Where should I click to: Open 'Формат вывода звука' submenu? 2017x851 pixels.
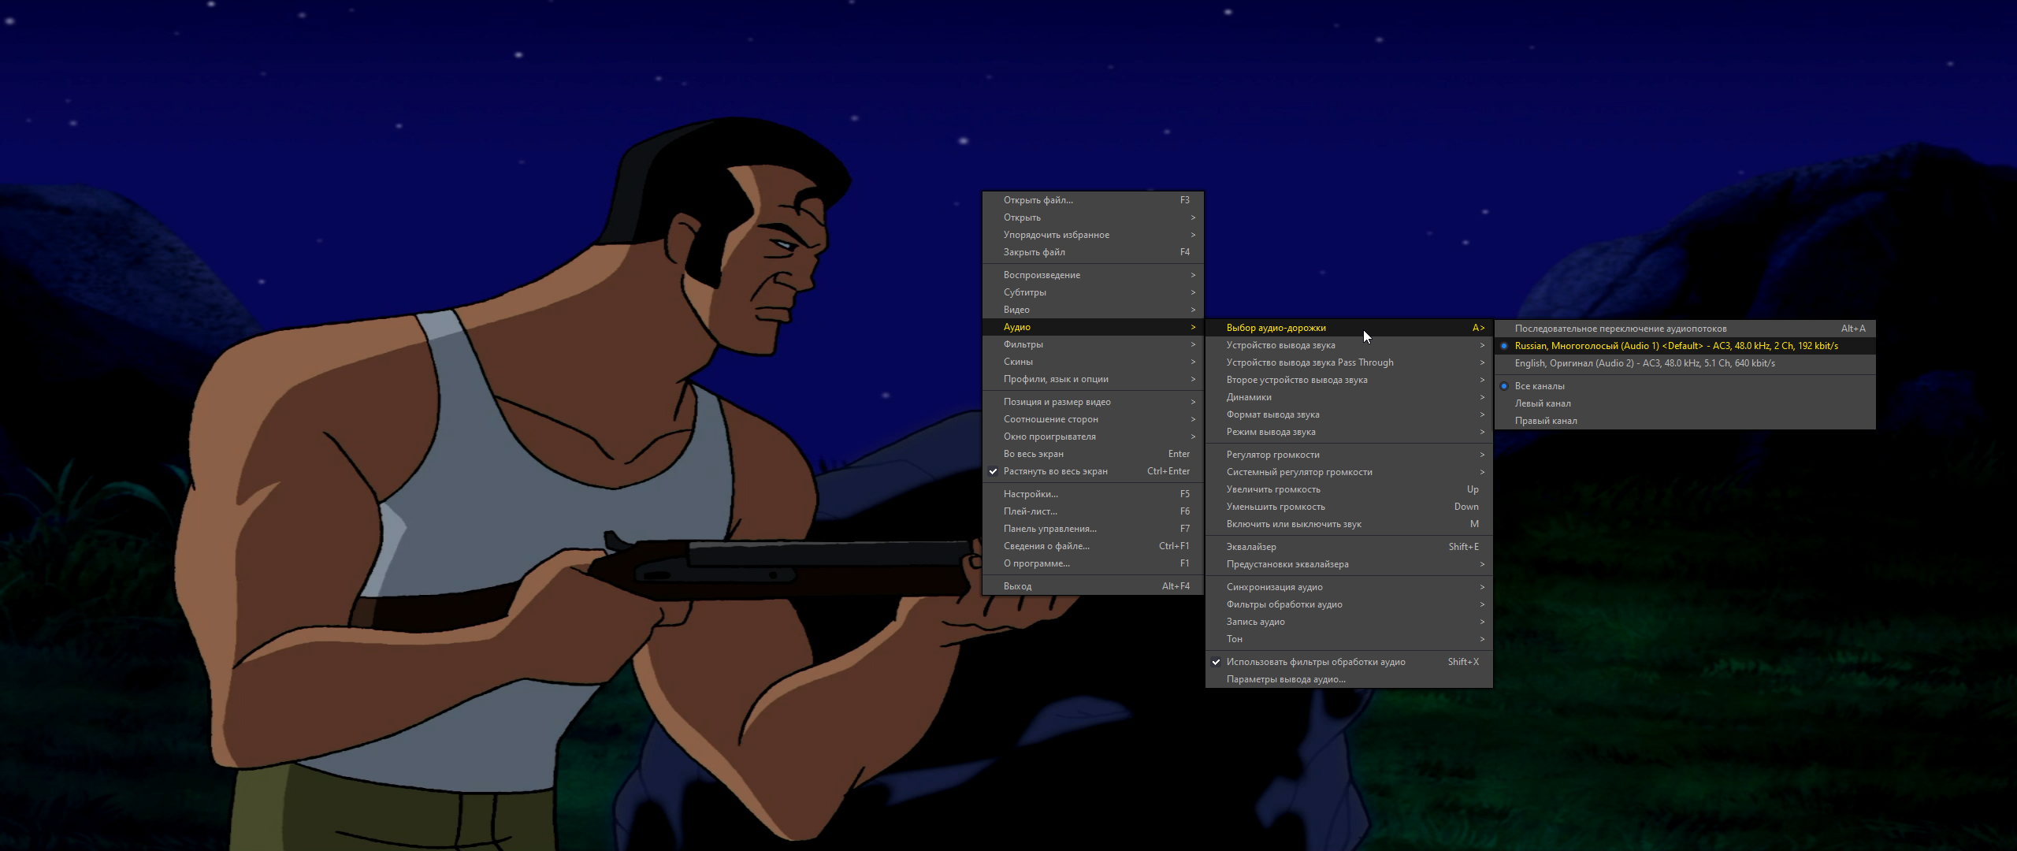click(1349, 414)
